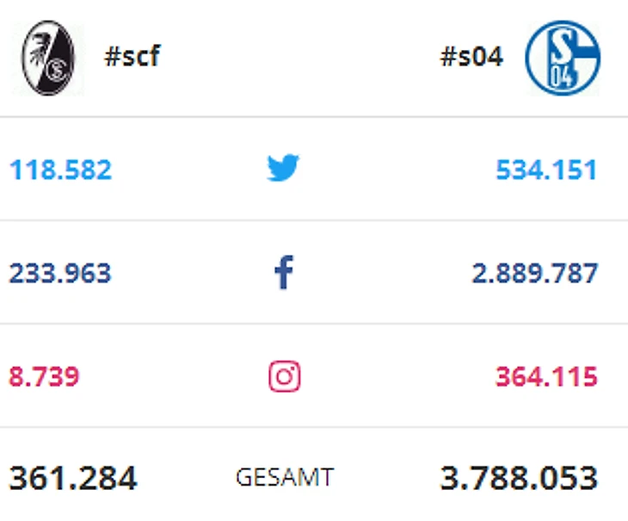The width and height of the screenshot is (628, 521).
Task: Select the Facebook f icon
Action: (283, 273)
